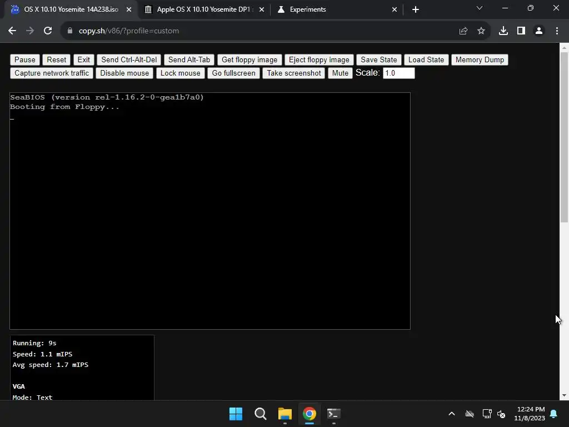
Task: Click the Load State button
Action: click(426, 59)
